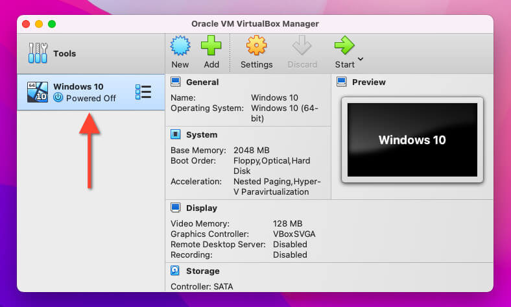Click the Name value Windows 10
511x307 pixels.
click(x=274, y=98)
